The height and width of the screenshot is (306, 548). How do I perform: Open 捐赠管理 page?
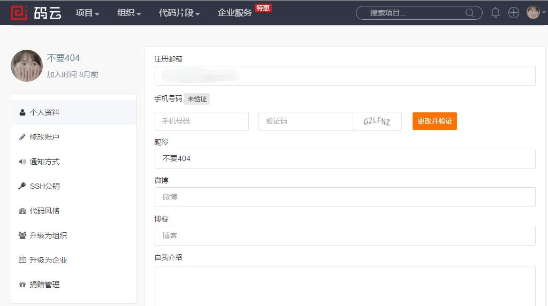click(x=74, y=285)
